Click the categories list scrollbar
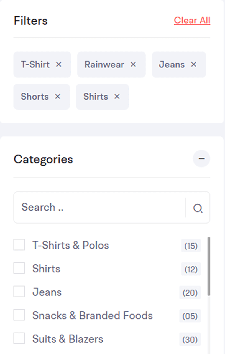225x354 pixels. 209,266
